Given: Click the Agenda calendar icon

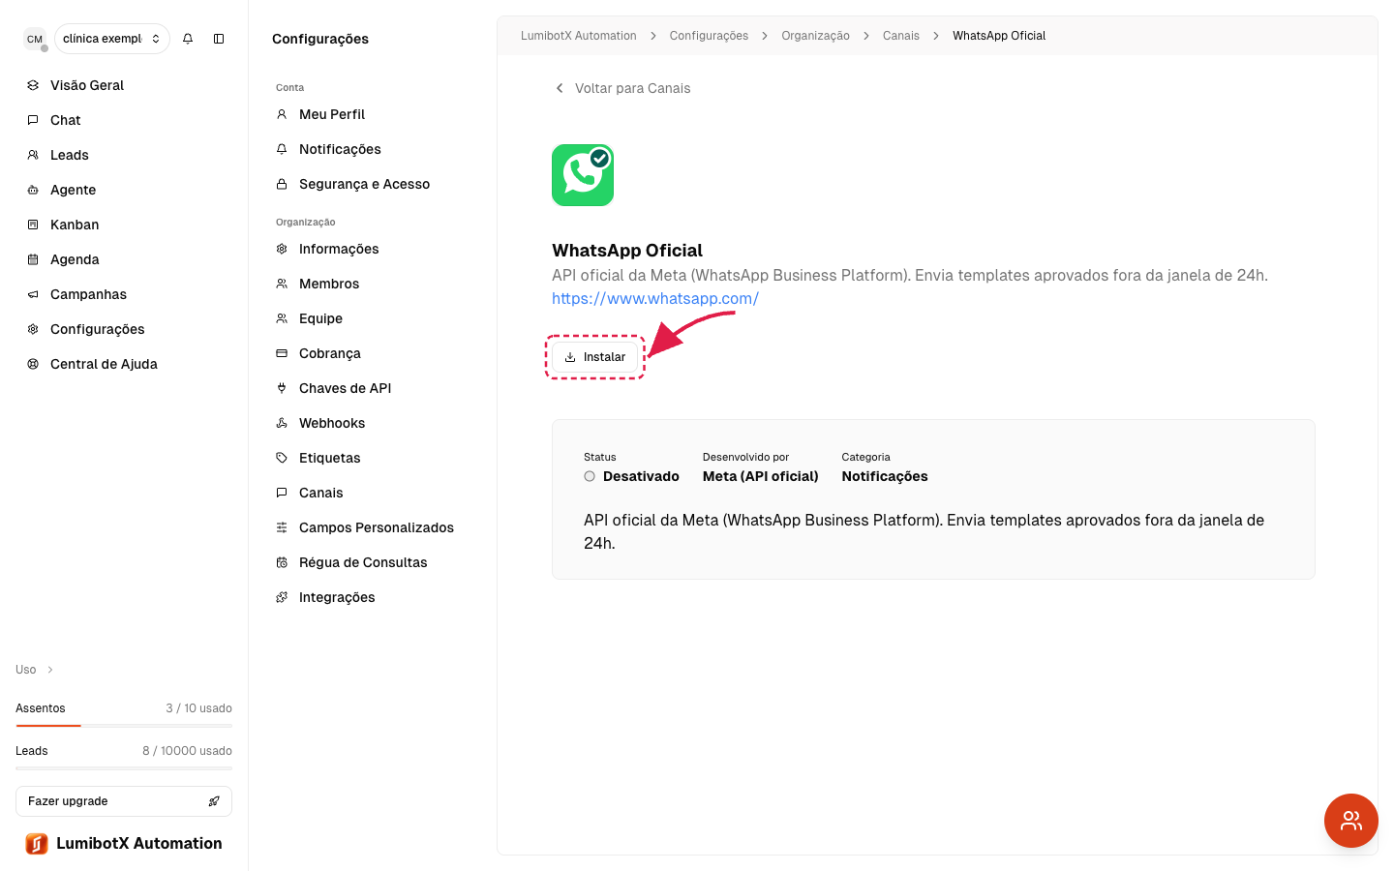Looking at the screenshot, I should [x=33, y=259].
